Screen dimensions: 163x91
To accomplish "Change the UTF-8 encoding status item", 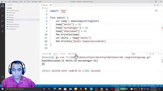I will point(130,86).
